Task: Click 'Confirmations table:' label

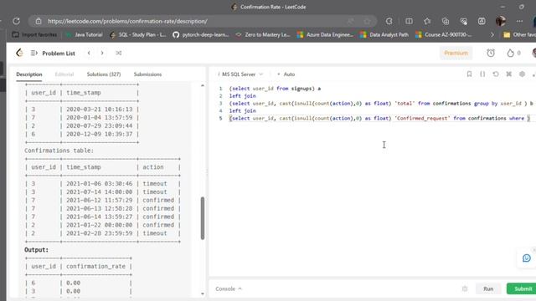Action: (59, 150)
